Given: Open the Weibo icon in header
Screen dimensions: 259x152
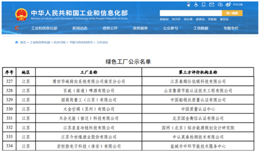Looking at the screenshot, I should tap(229, 5).
